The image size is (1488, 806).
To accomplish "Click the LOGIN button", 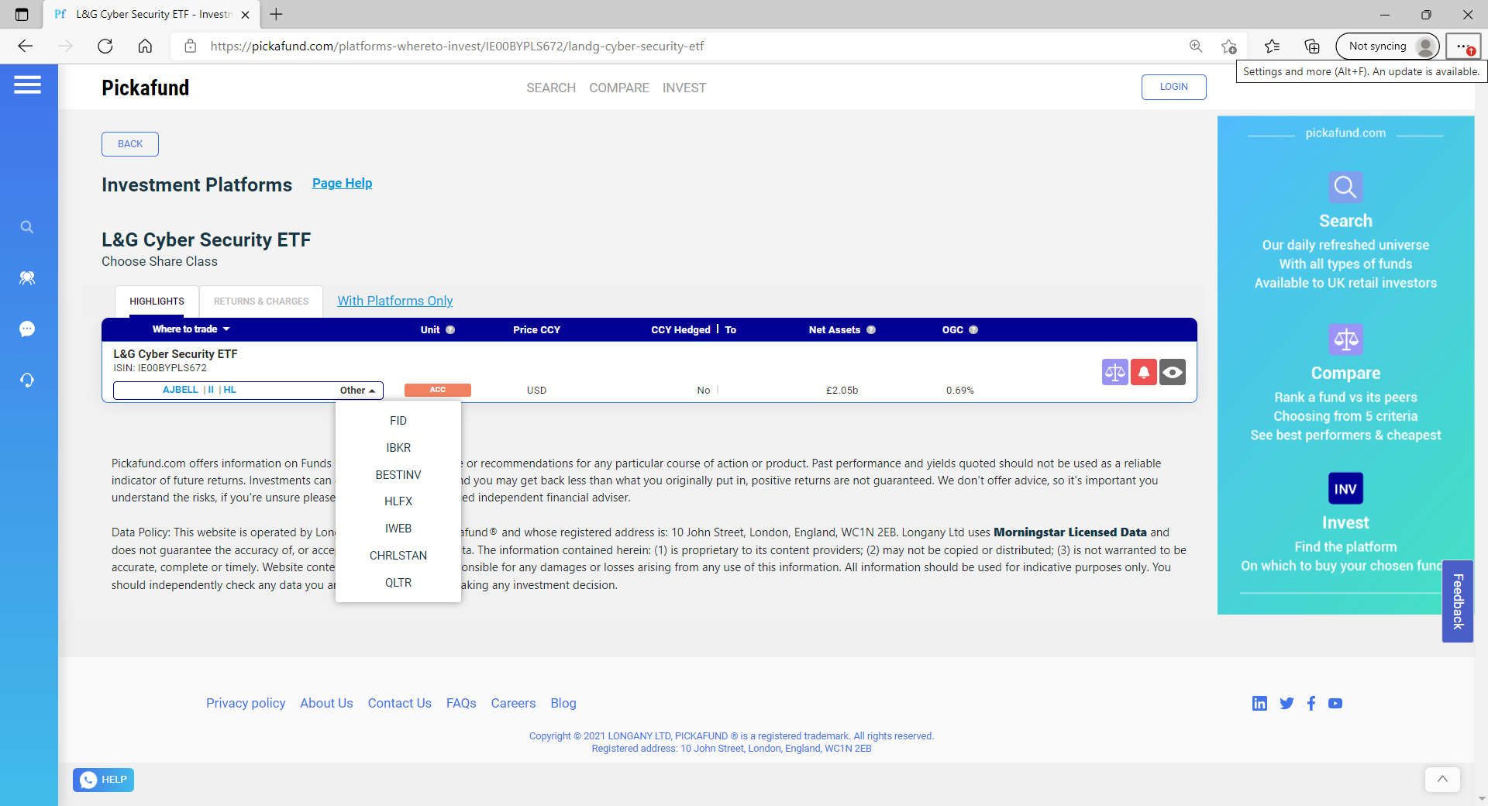I will click(x=1173, y=87).
